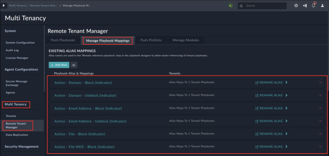Expand Action - Email Address - Block row chevron
The width and height of the screenshot is (329, 156).
pos(287,108)
